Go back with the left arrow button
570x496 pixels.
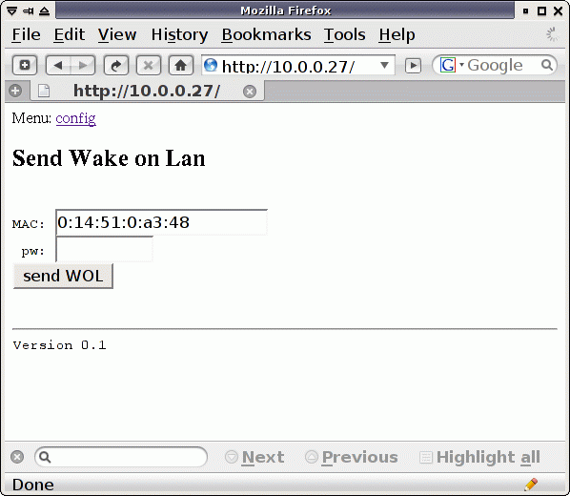coord(58,66)
